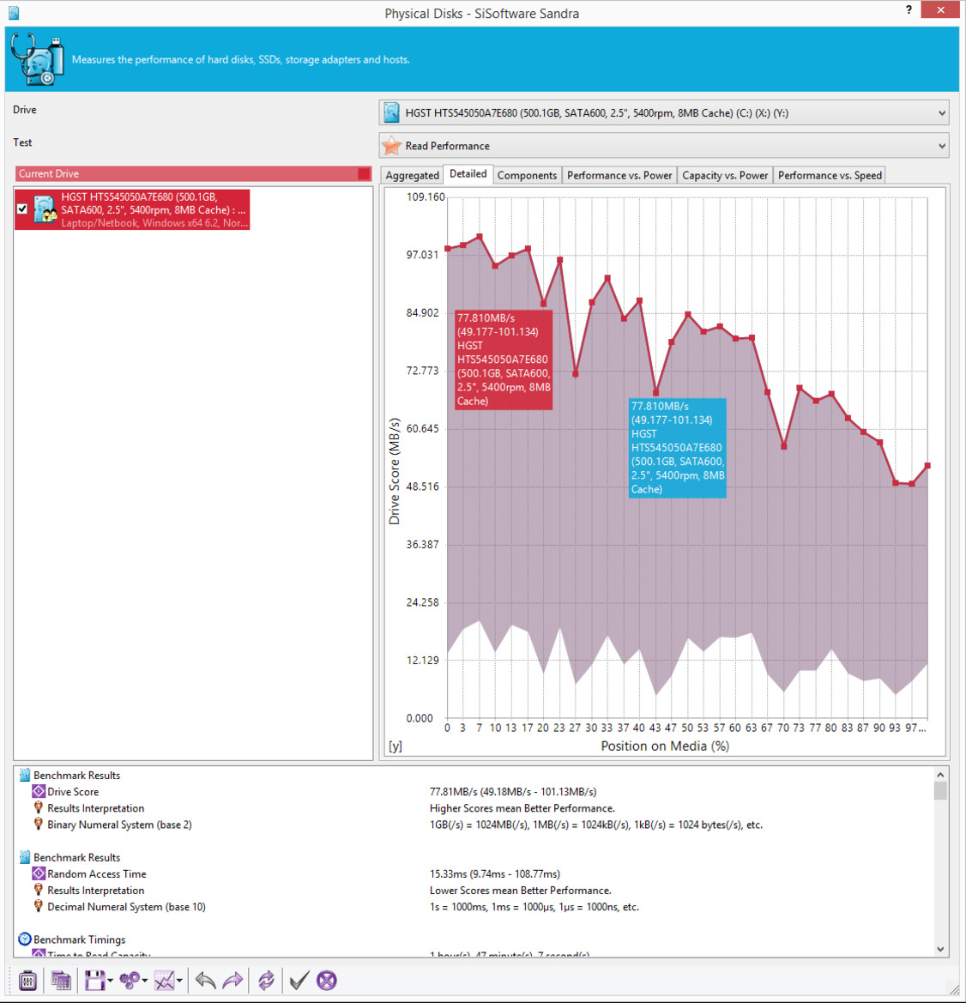The width and height of the screenshot is (966, 1003).
Task: Click 'Lower Scores mean Better Performance' text
Action: coord(520,891)
